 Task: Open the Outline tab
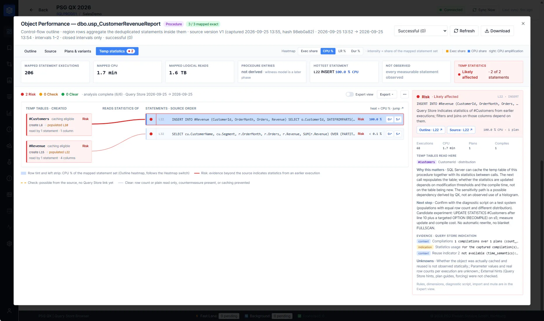[x=30, y=51]
